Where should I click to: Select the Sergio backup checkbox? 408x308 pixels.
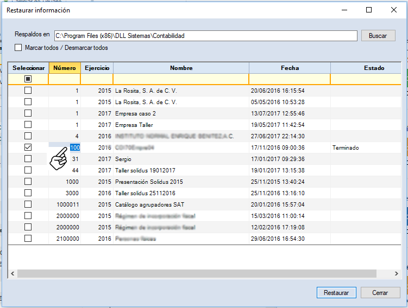[x=28, y=159]
